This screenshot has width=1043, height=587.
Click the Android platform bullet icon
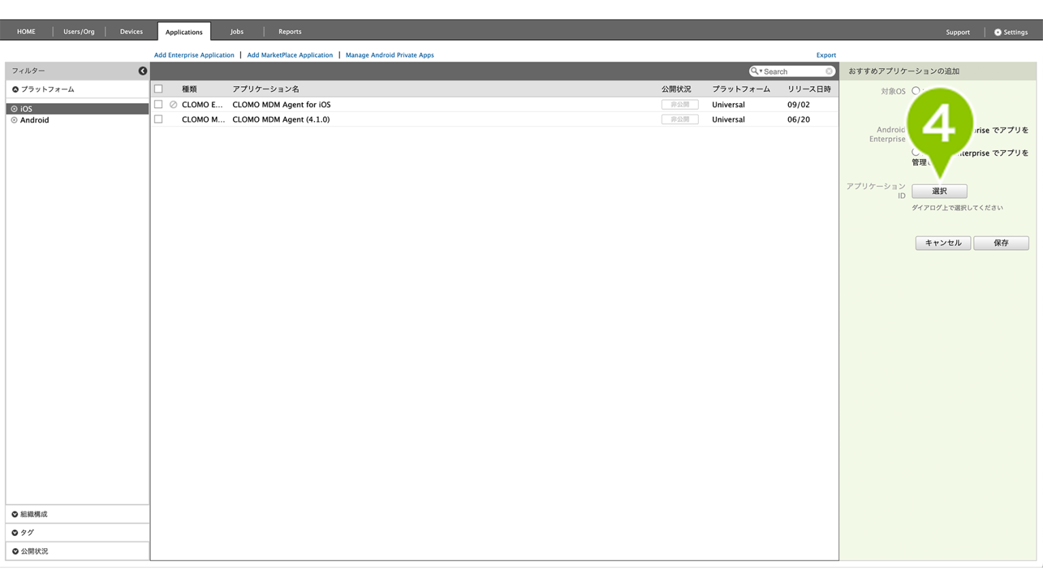pyautogui.click(x=14, y=120)
